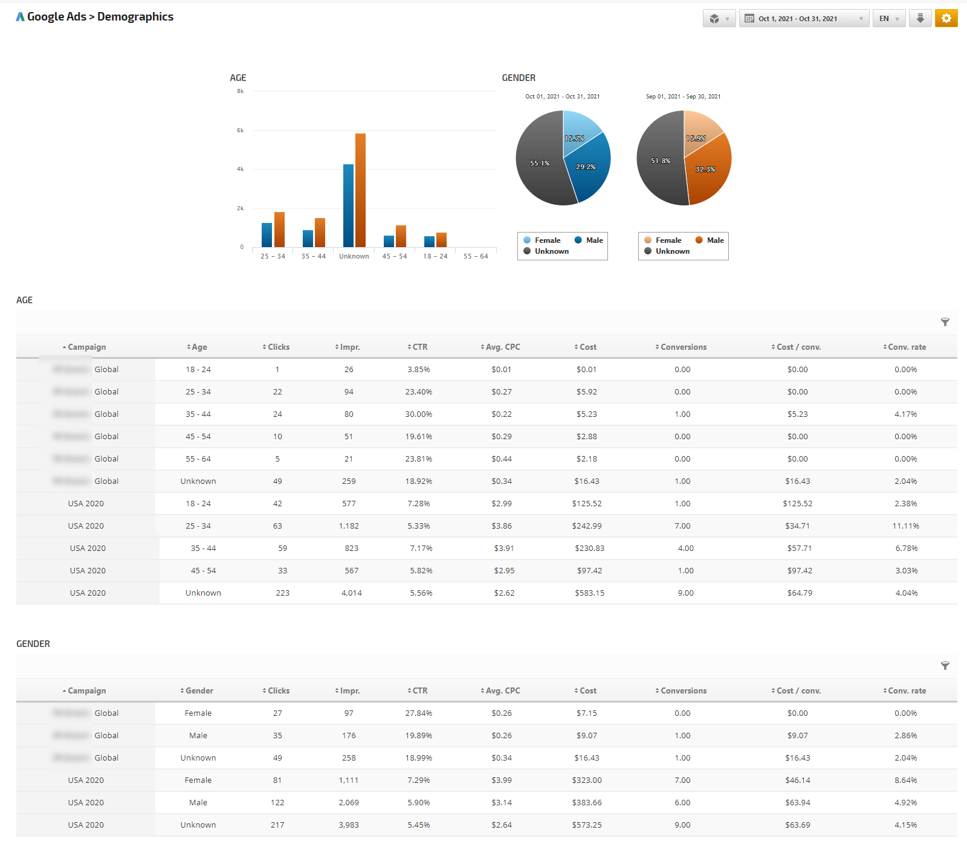Sort Gender table by CTR column
The image size is (967, 856).
(x=419, y=691)
